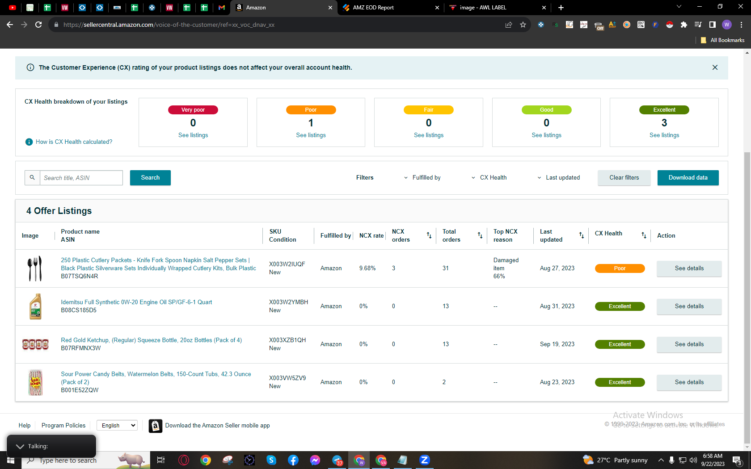Viewport: 751px width, 469px height.
Task: Click the Clear filters button
Action: (x=624, y=178)
